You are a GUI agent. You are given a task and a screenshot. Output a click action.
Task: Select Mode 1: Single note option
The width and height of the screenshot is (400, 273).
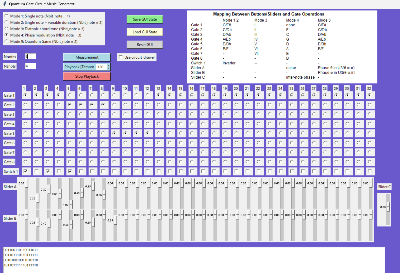[6, 16]
